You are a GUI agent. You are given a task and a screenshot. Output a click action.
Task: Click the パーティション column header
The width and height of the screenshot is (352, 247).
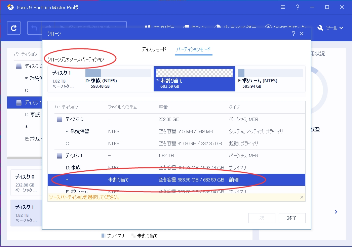coord(66,107)
